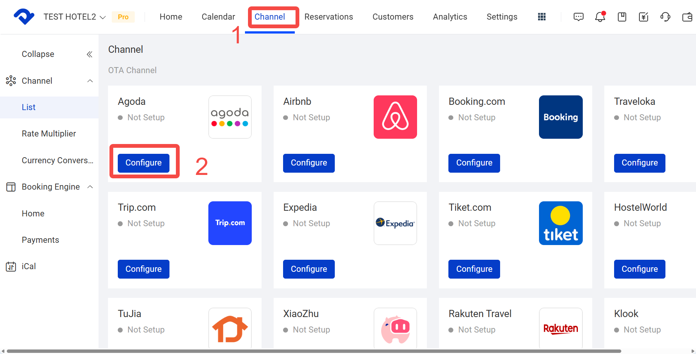Viewport: 696px width, 354px height.
Task: Click the TuJia house logo
Action: (230, 328)
